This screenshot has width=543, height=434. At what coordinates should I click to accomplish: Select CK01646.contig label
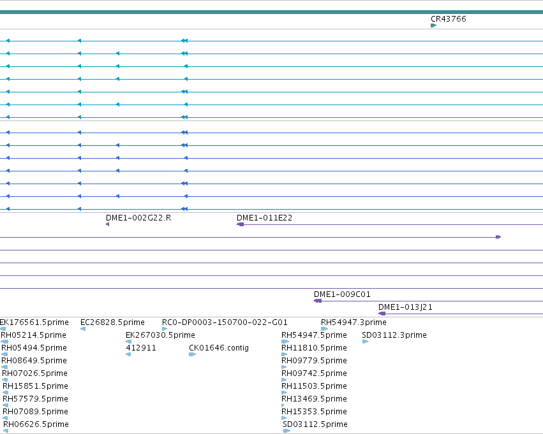pos(219,348)
